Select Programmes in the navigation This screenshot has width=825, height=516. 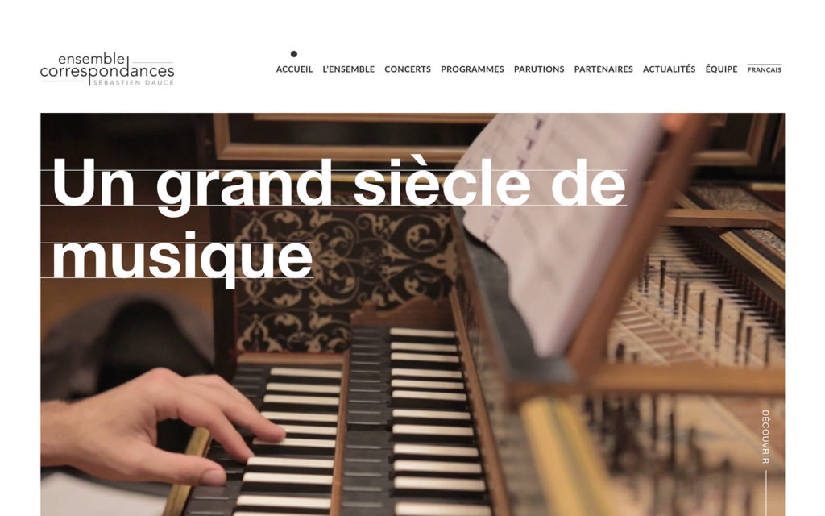pos(472,69)
